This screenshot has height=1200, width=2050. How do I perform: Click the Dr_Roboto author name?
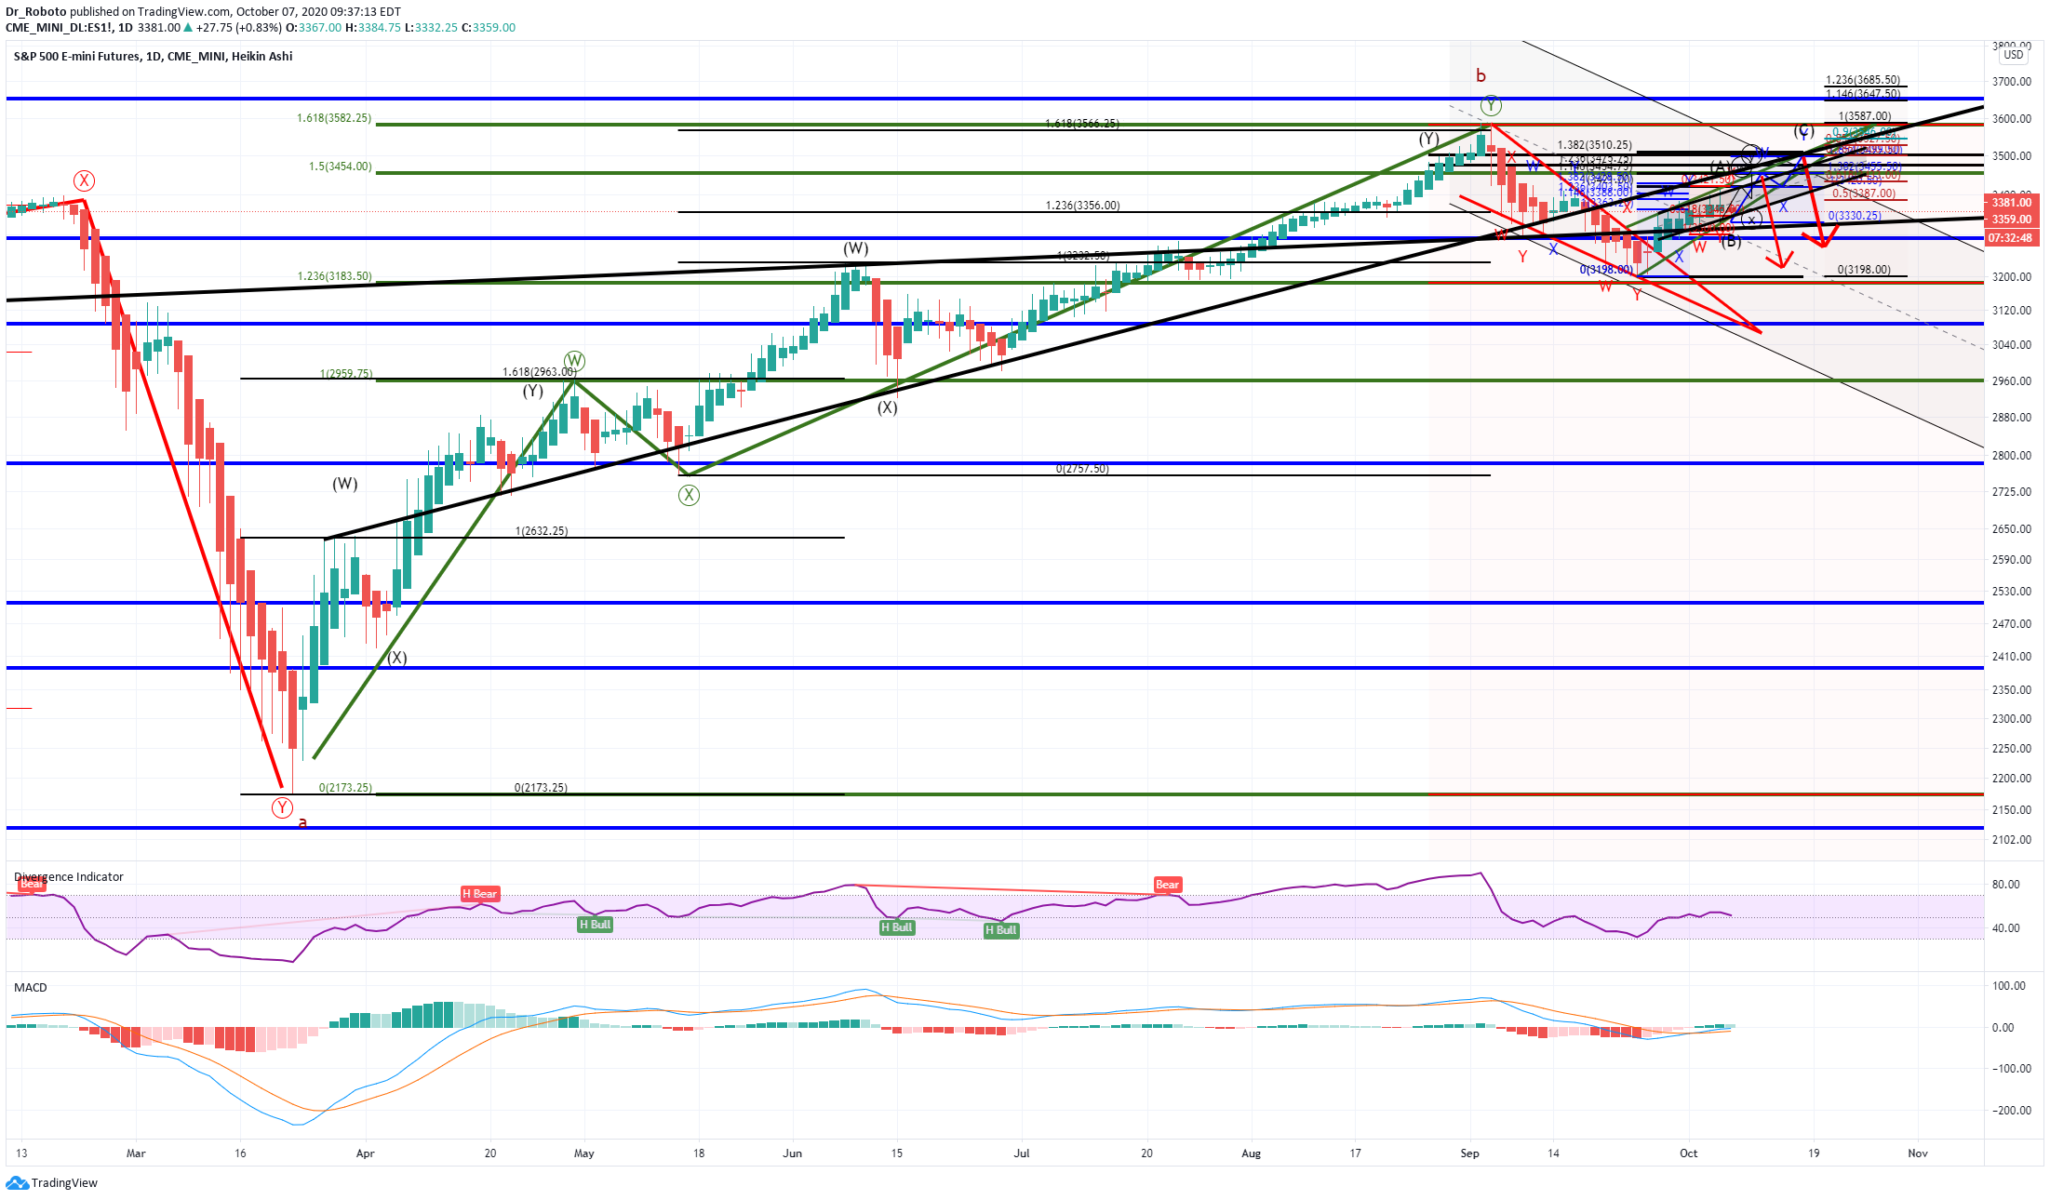(36, 11)
